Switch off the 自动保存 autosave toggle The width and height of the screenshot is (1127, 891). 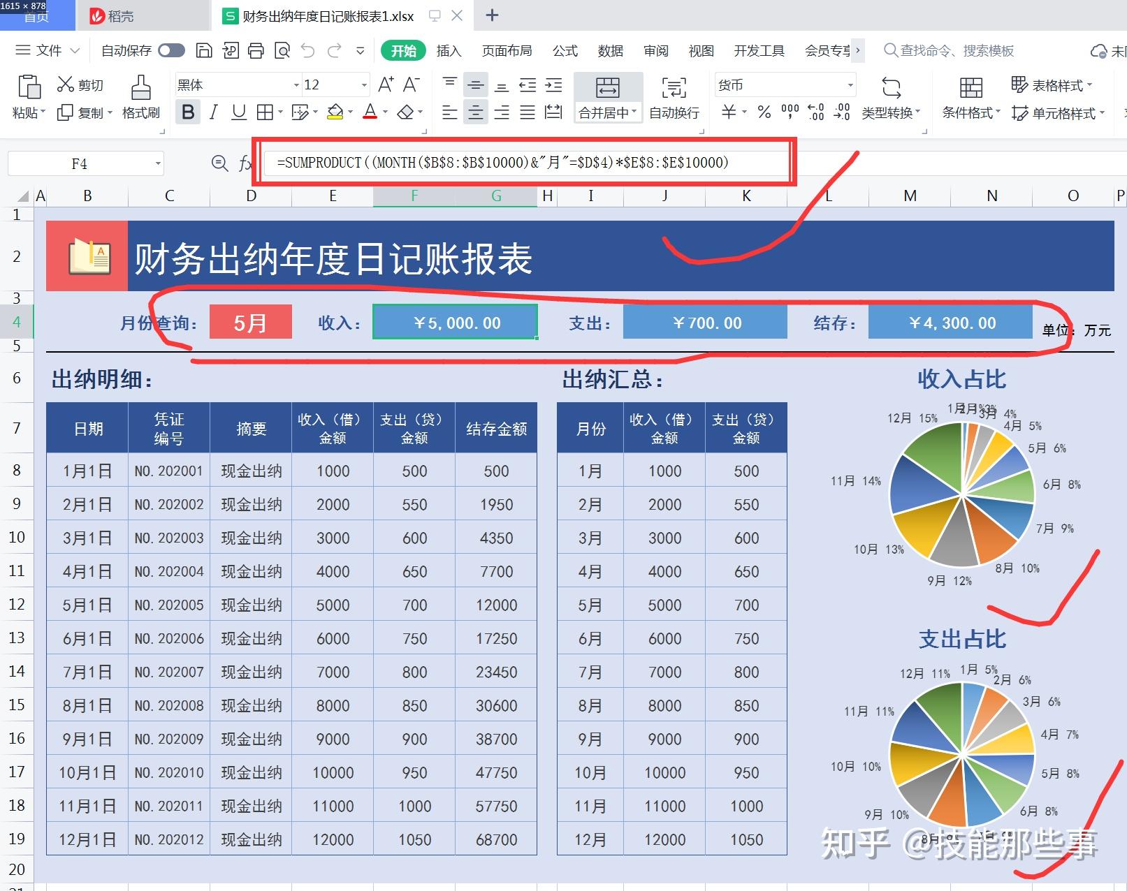[170, 50]
